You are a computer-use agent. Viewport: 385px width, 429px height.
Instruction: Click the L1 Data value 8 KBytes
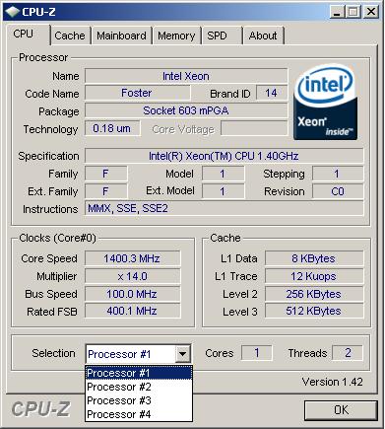(x=314, y=258)
